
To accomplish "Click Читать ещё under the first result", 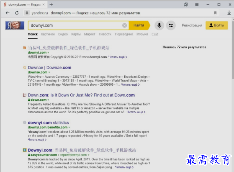I will tap(118, 57).
